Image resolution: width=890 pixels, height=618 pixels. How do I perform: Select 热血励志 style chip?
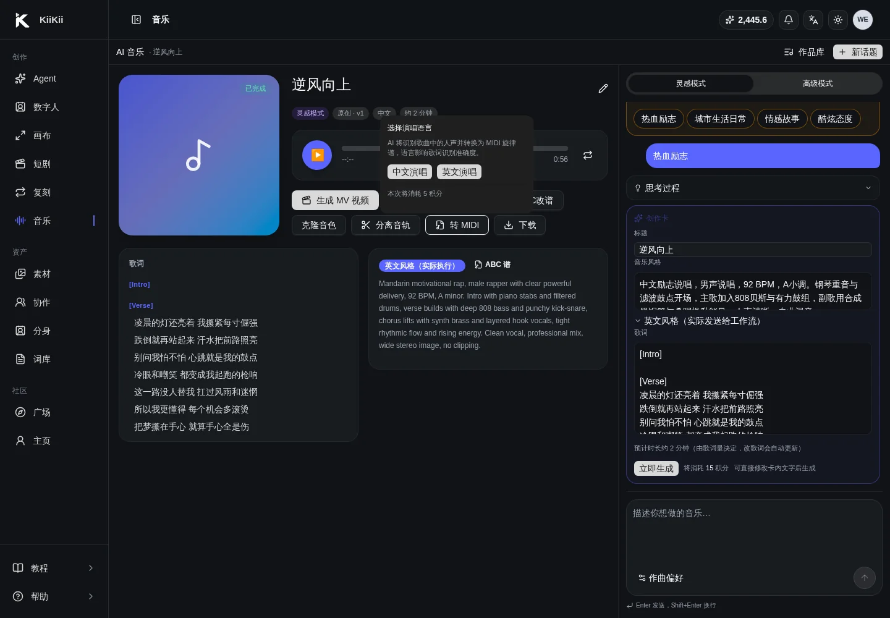pos(659,119)
